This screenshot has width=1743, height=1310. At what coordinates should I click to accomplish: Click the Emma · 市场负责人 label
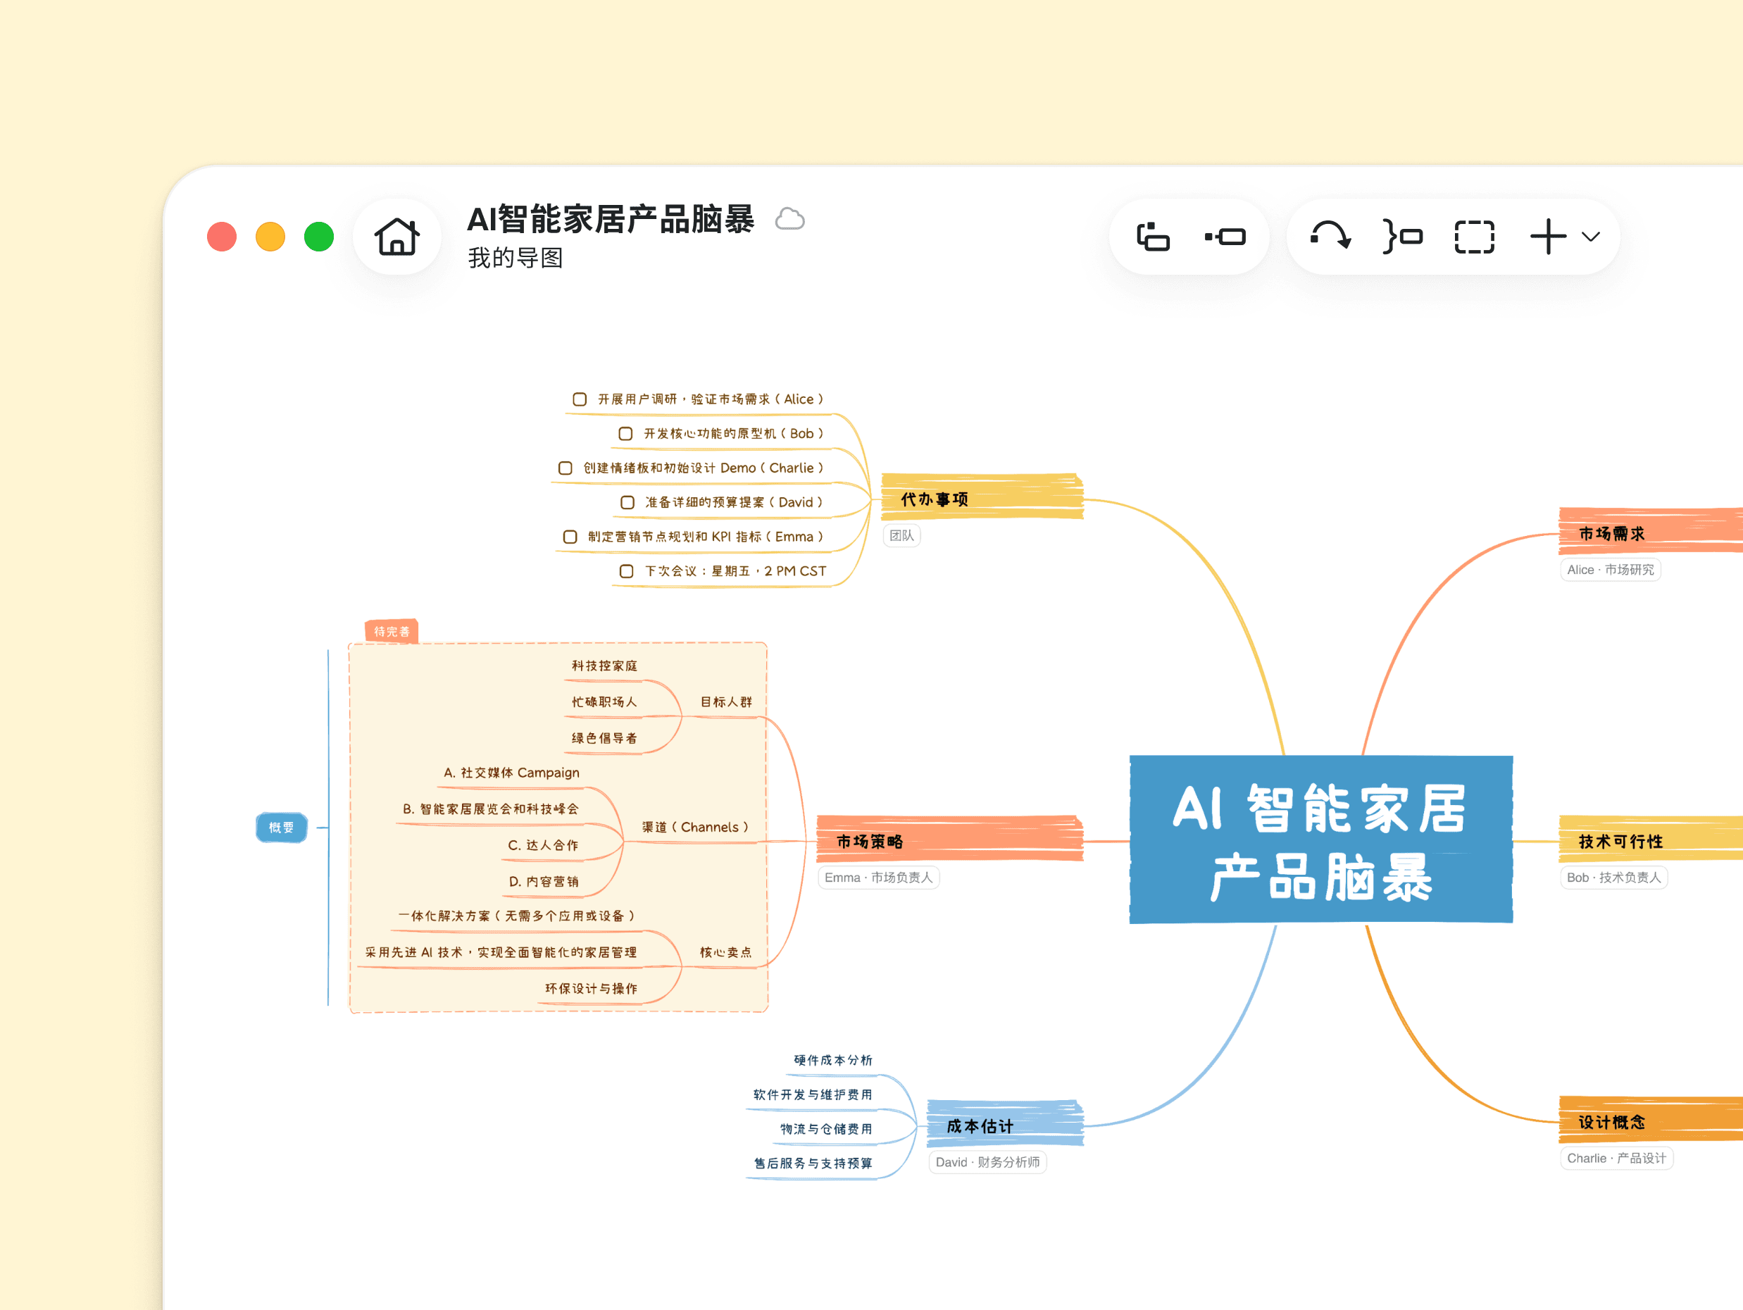(879, 878)
